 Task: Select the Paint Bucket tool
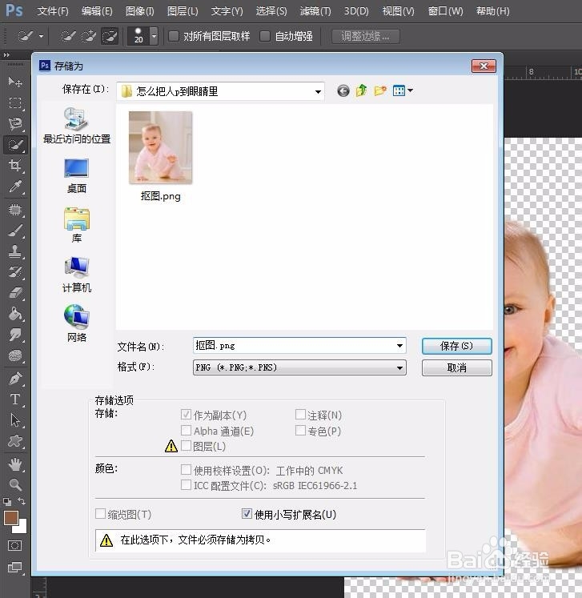coord(15,314)
